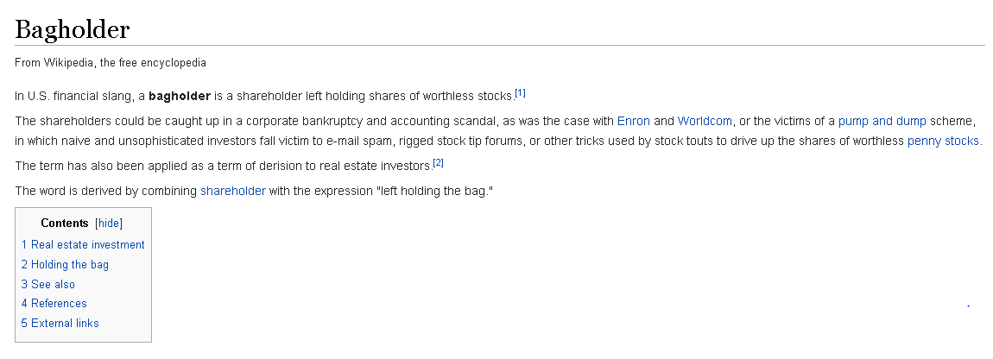Open the Enron article link

[x=633, y=121]
